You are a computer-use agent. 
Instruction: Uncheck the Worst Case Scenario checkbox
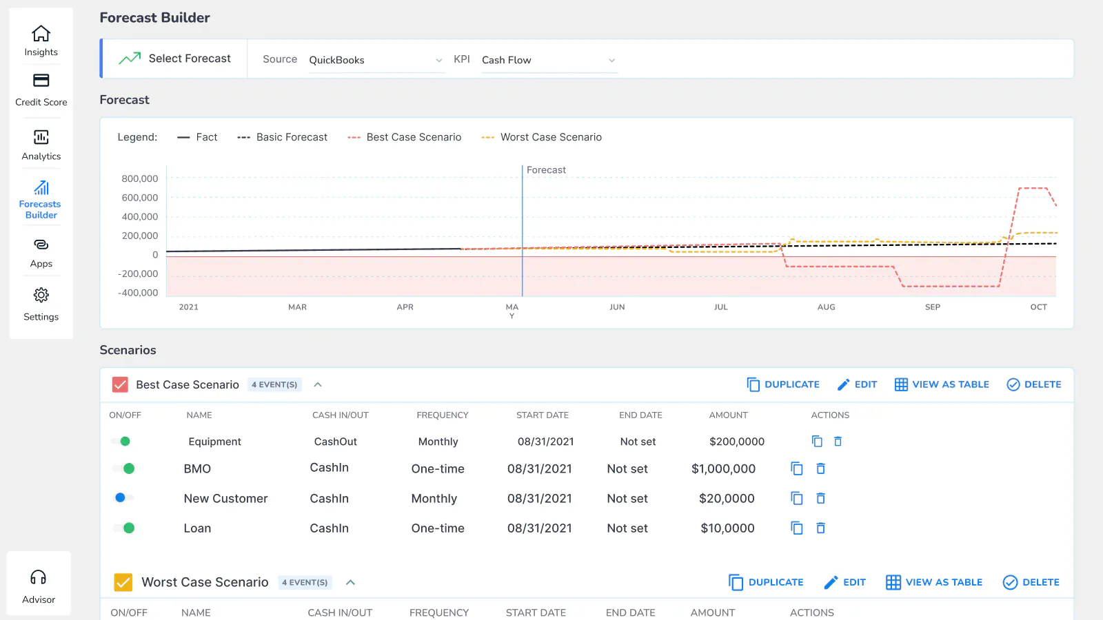pyautogui.click(x=123, y=583)
